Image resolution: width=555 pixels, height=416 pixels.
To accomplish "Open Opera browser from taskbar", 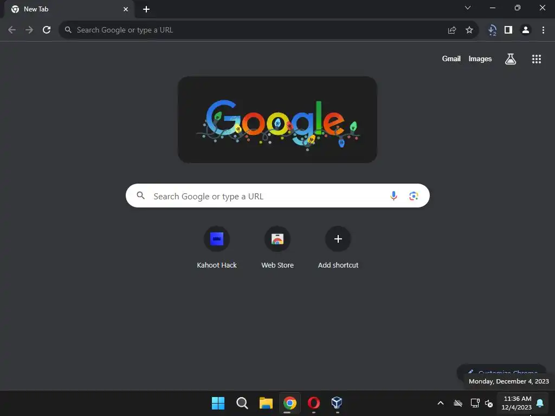I will (314, 403).
